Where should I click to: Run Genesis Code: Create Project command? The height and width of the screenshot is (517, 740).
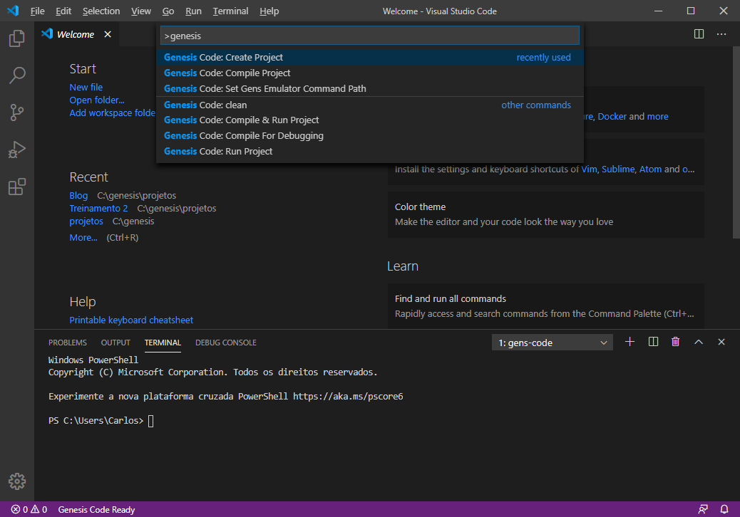[369, 57]
